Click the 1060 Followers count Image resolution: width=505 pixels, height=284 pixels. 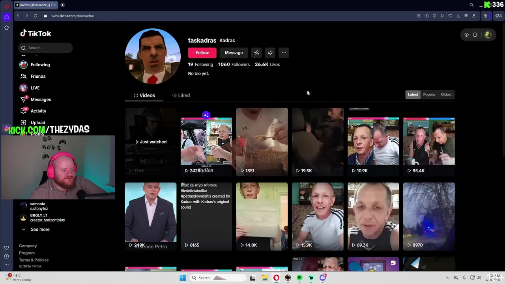tap(234, 64)
